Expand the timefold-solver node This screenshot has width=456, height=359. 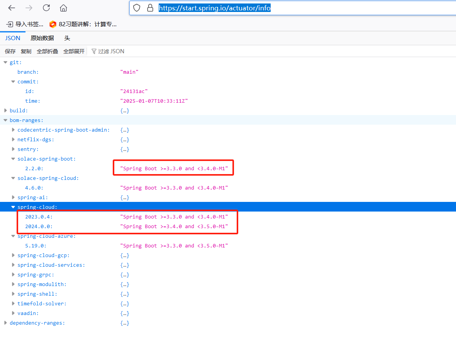pyautogui.click(x=13, y=303)
